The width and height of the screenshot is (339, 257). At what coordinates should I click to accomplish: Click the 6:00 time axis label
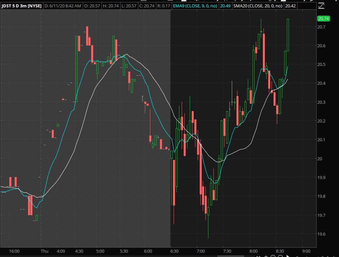click(x=148, y=251)
